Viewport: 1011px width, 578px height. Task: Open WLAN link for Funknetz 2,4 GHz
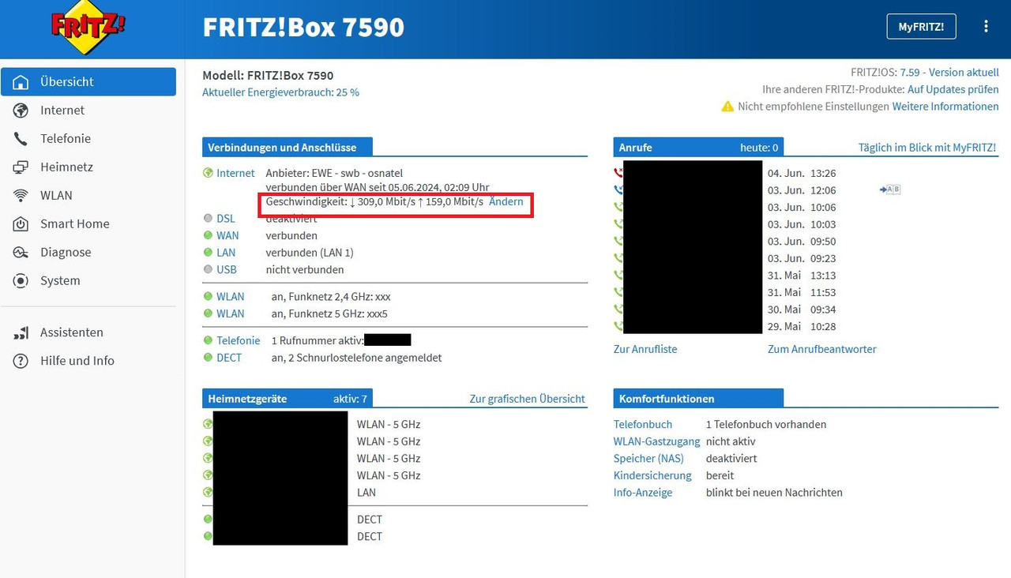[x=231, y=297]
